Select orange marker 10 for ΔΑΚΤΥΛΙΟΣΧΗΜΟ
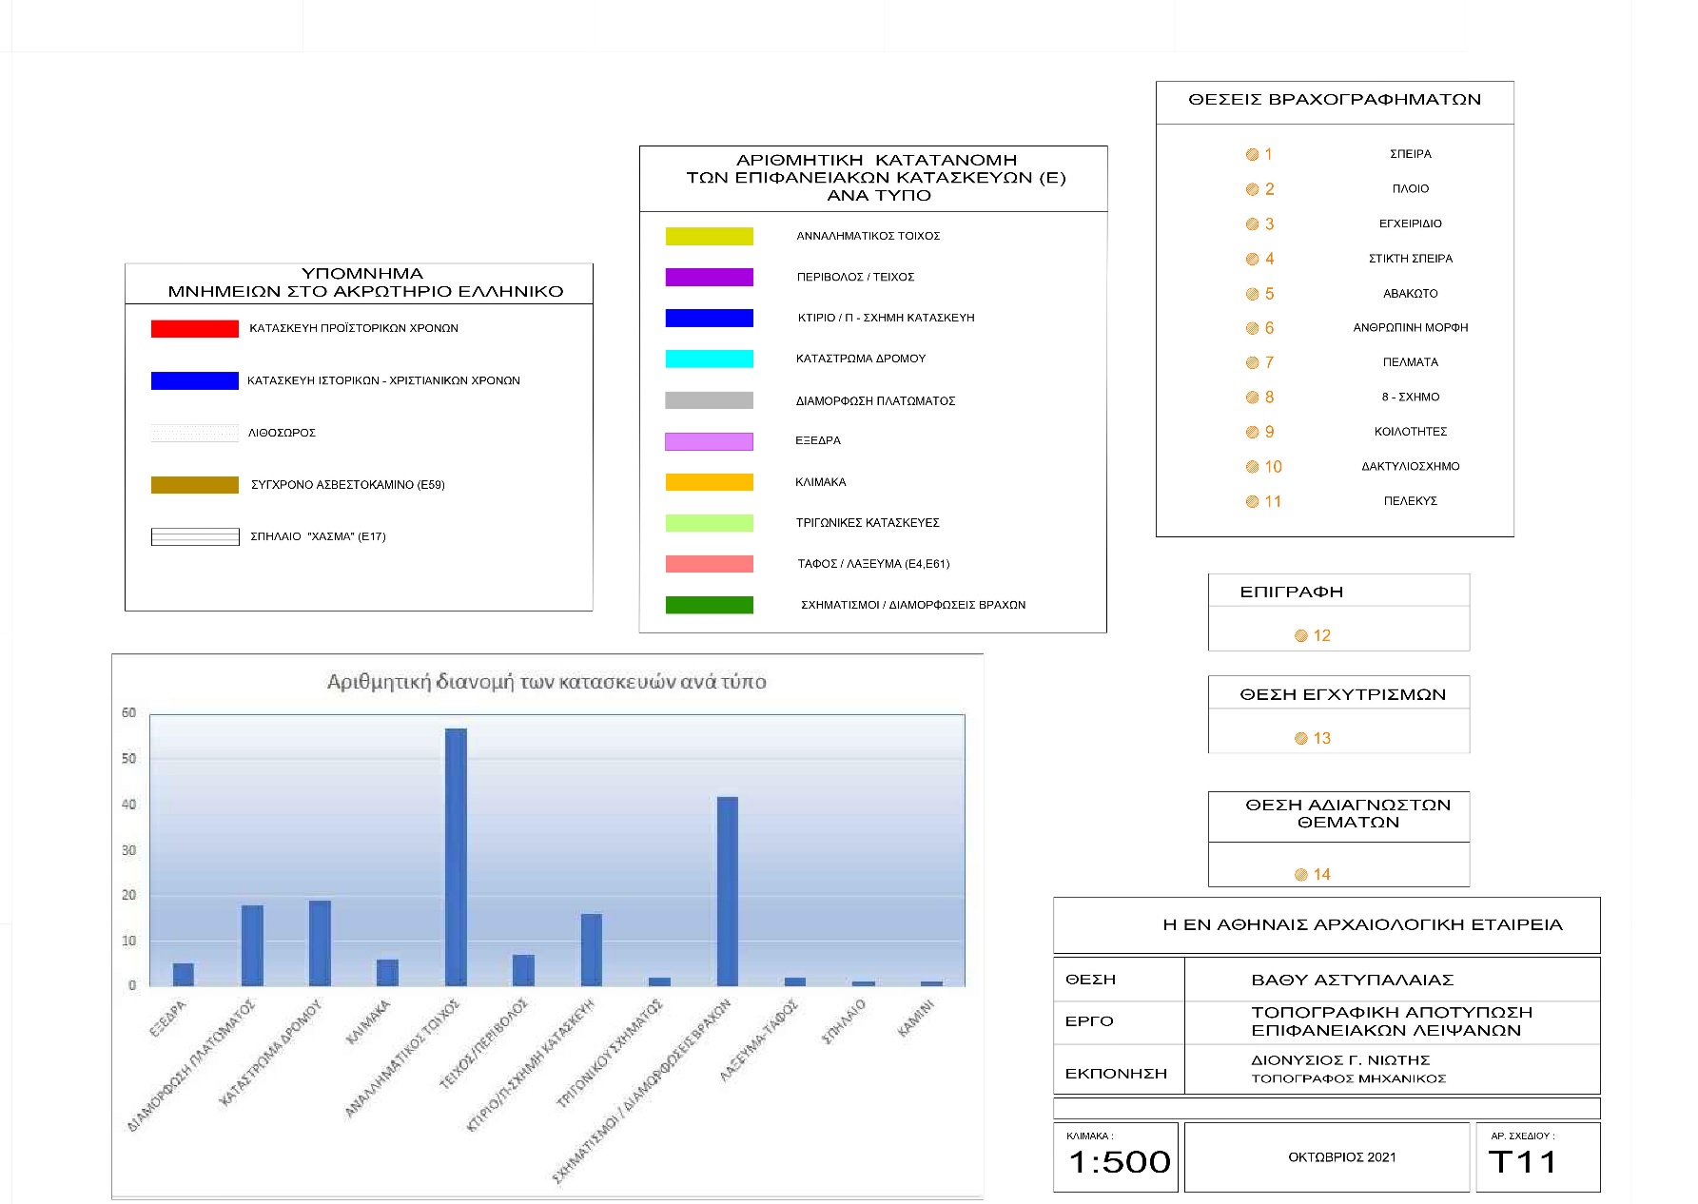1698x1204 pixels. [1252, 467]
